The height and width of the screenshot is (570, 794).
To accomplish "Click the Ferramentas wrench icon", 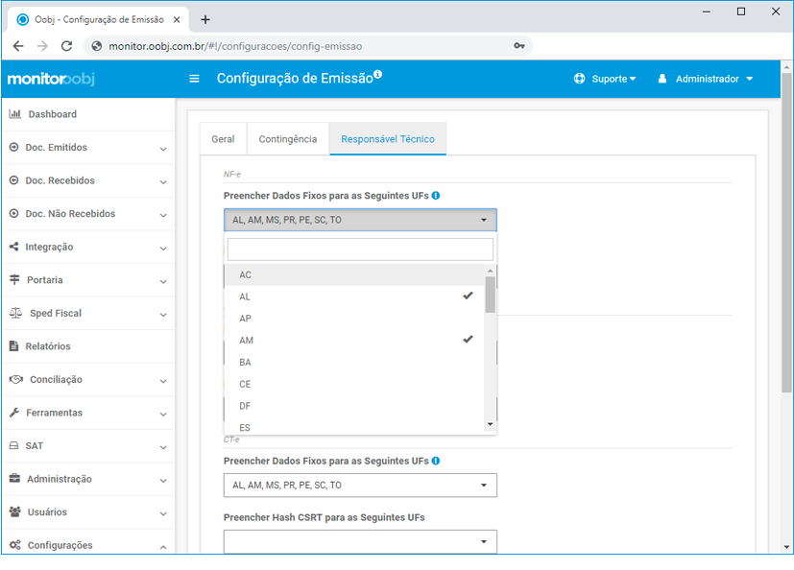I will click(x=14, y=413).
